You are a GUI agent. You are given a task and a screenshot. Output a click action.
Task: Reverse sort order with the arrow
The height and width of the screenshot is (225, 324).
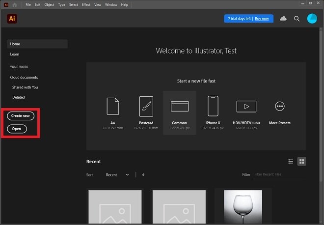click(143, 174)
